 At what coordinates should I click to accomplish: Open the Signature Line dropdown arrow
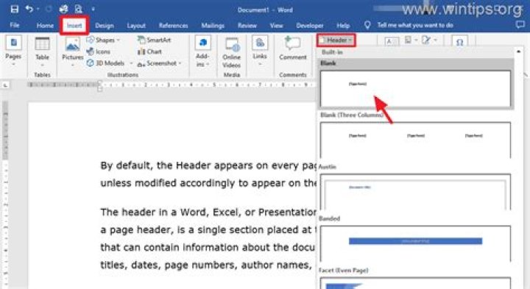(x=435, y=40)
